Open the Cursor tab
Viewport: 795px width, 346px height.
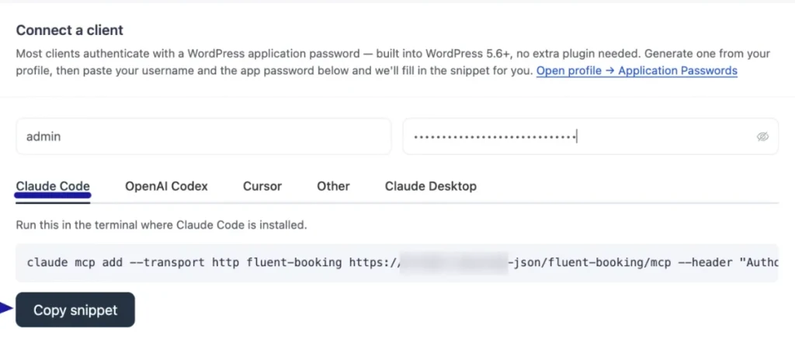click(262, 186)
